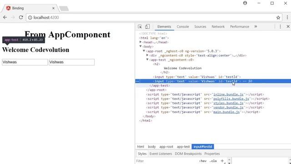The image size is (291, 164).
Task: Toggle :hov element state panel
Action: (203, 161)
